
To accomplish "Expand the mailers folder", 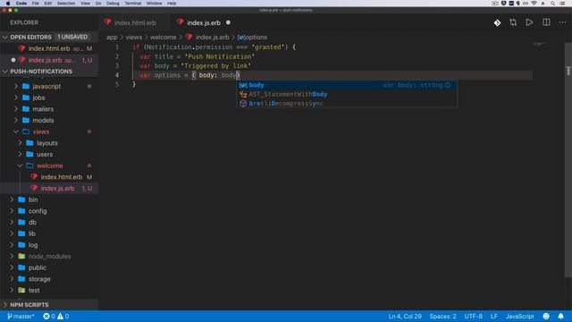I will pyautogui.click(x=49, y=109).
